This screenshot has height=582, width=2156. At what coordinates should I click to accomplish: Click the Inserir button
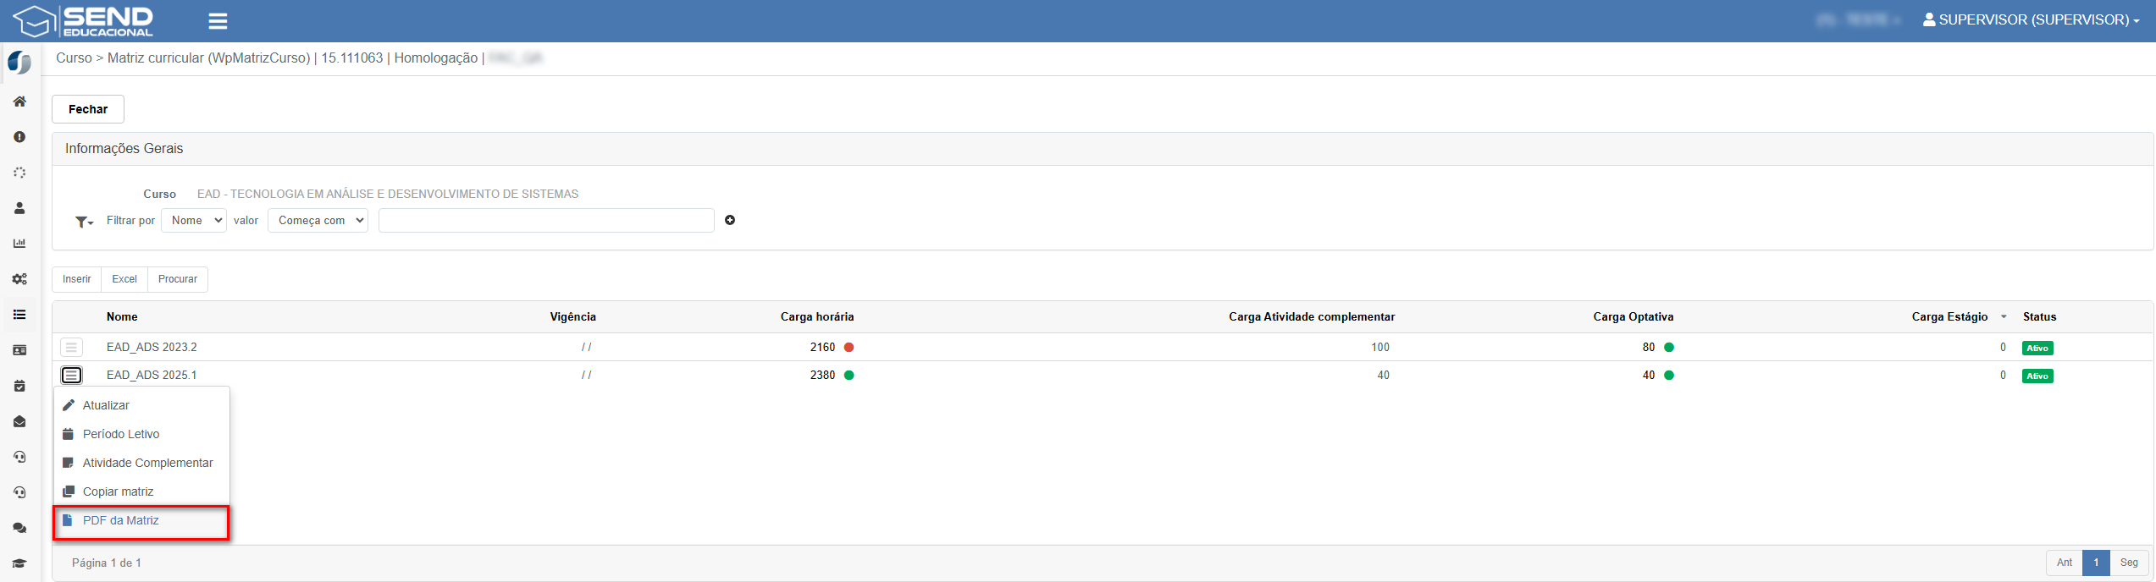click(77, 279)
